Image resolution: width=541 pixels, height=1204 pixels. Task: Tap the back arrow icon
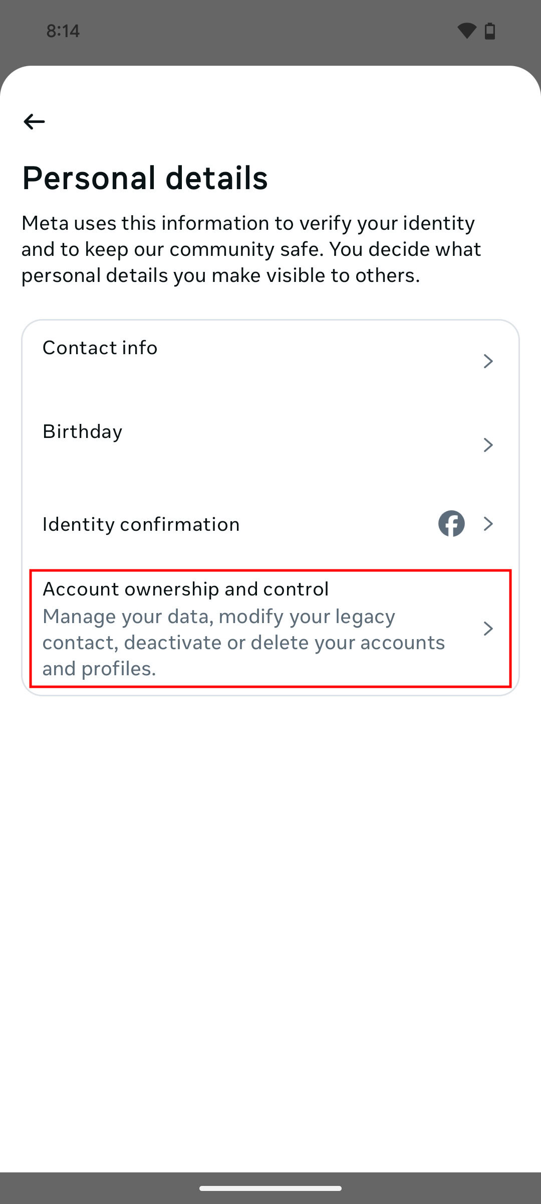[34, 121]
